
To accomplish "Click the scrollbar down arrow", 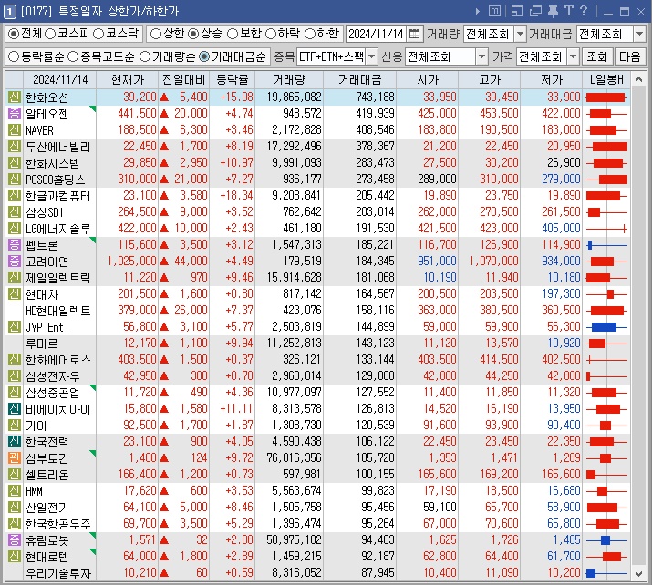I will (638, 574).
